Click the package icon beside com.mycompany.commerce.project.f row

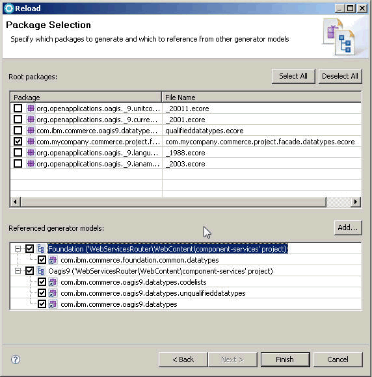click(x=31, y=142)
